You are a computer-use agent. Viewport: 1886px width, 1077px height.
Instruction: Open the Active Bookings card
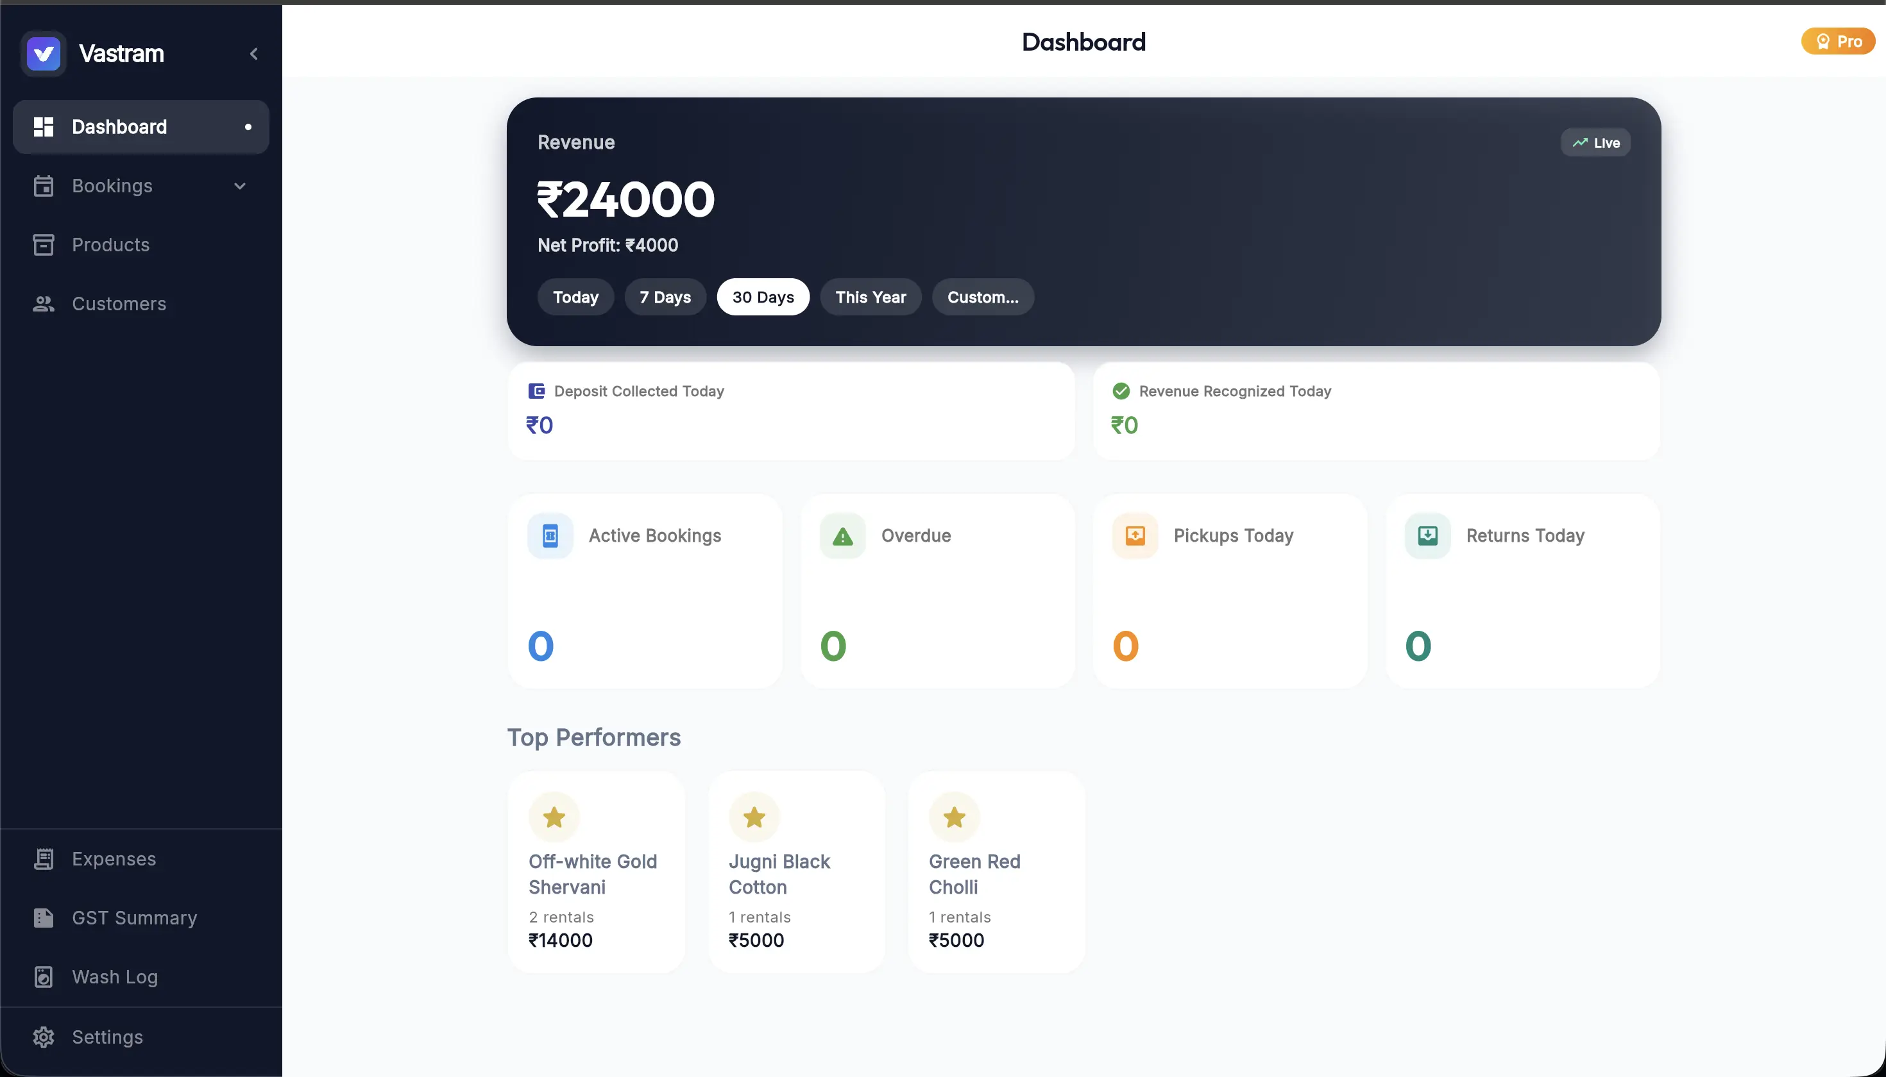tap(645, 591)
